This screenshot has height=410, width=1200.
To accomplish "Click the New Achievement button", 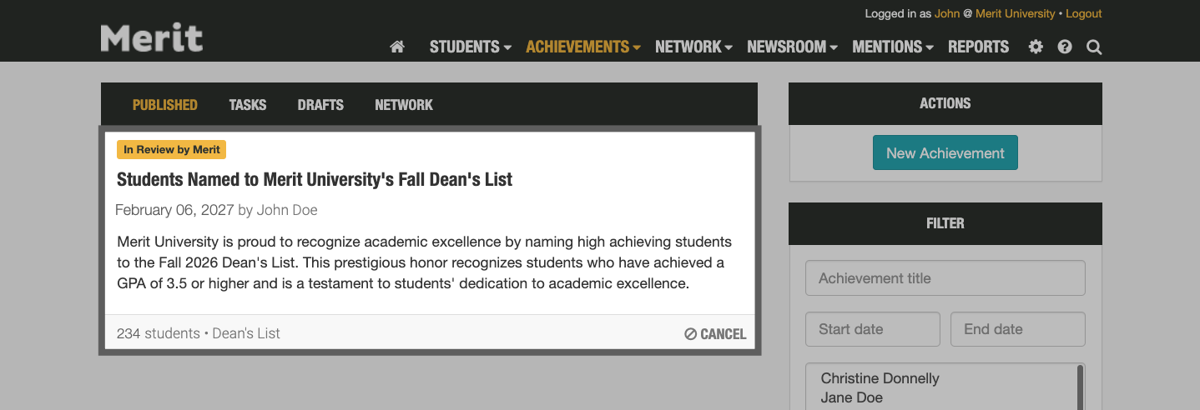I will tap(945, 153).
